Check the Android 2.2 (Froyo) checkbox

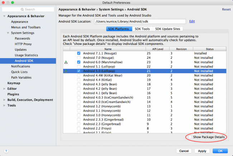[x=79, y=128]
